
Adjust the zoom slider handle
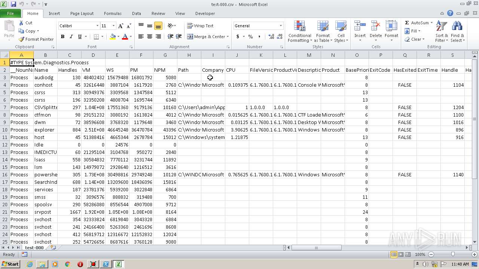pyautogui.click(x=453, y=254)
